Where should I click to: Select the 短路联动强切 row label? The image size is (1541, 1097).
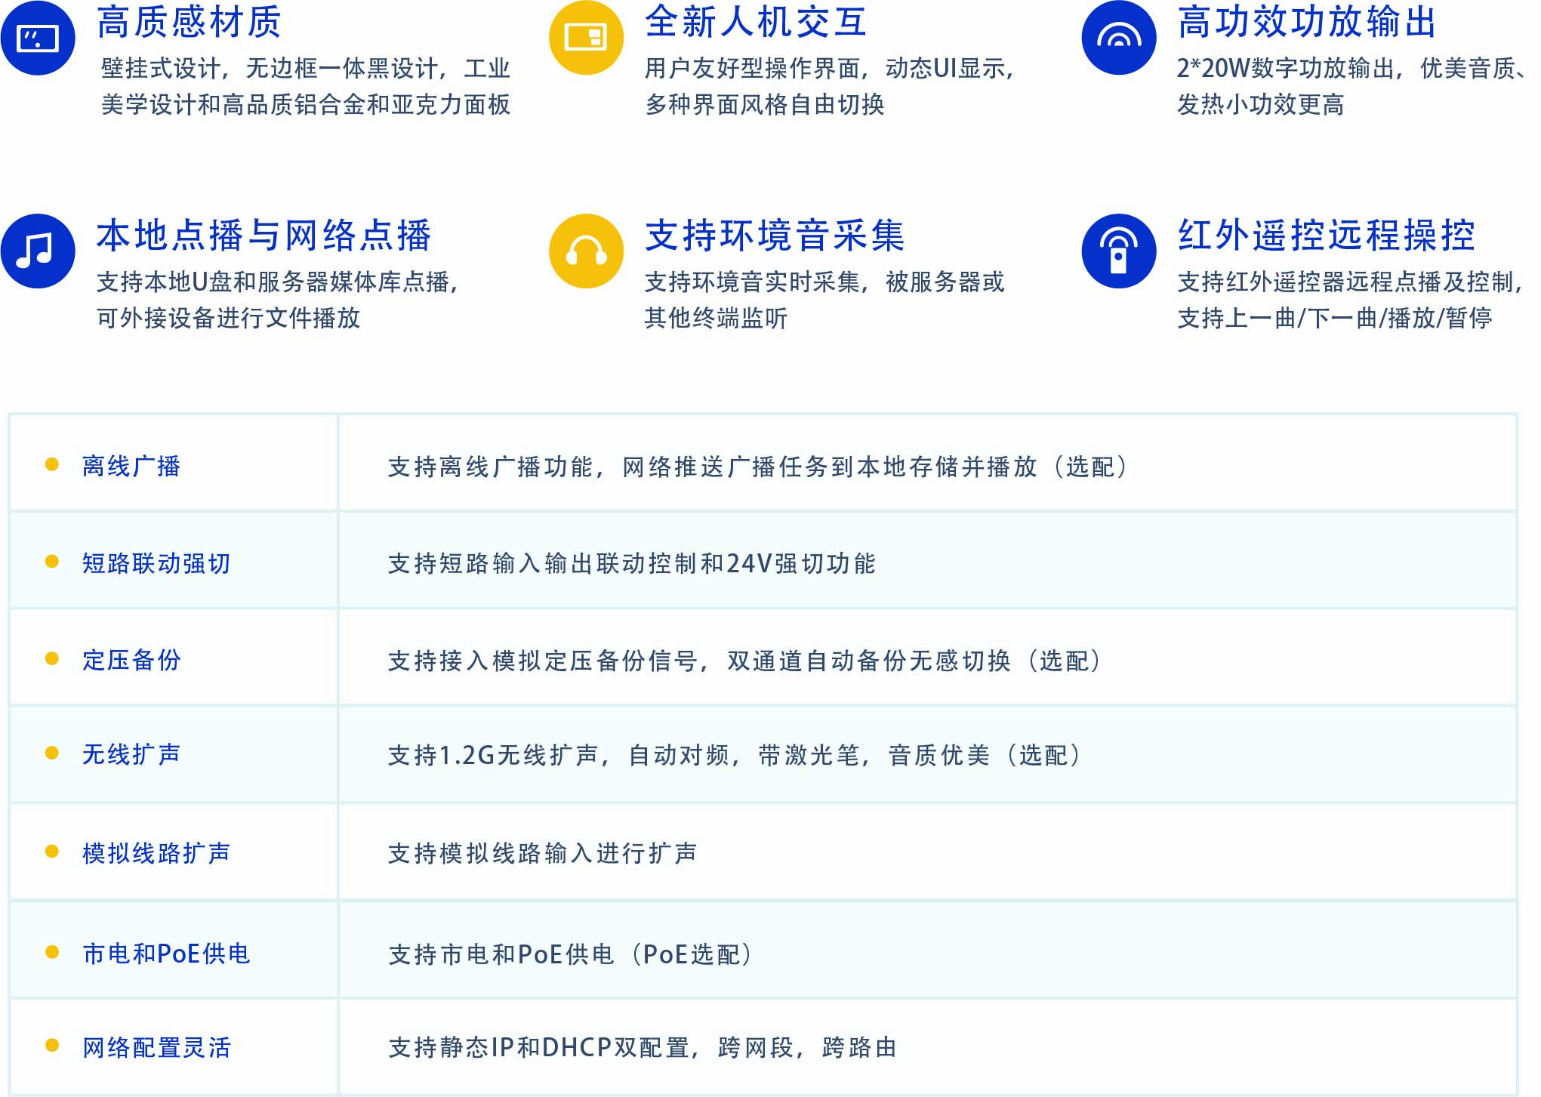pos(156,563)
